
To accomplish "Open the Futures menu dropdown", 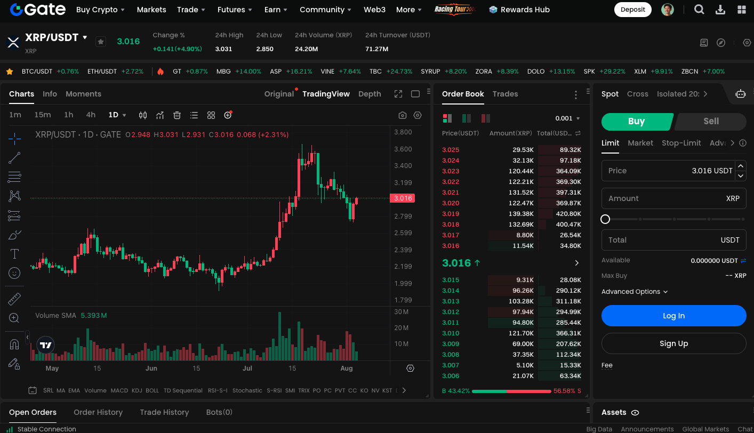I will point(235,10).
